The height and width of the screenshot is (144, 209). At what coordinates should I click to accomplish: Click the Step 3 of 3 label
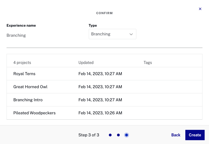[x=89, y=135]
